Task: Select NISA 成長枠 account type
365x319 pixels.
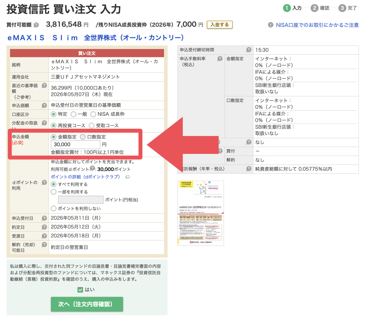Action: point(93,114)
